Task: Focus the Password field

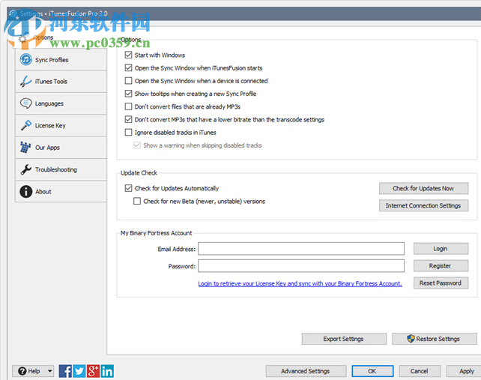Action: (301, 266)
